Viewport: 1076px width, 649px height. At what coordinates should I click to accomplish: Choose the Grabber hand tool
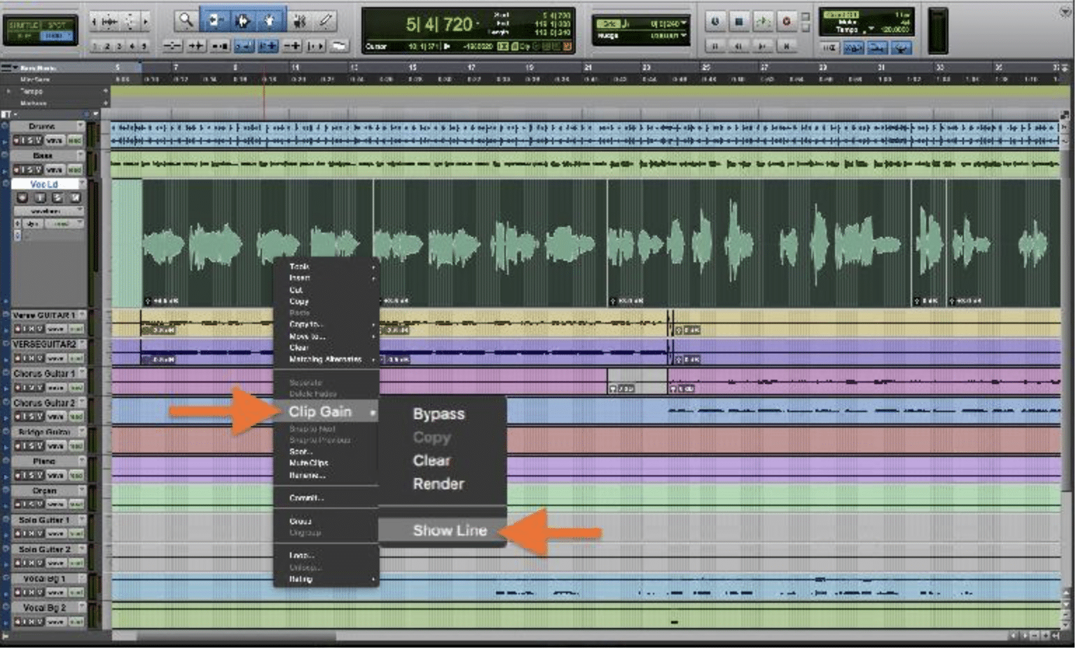[270, 21]
